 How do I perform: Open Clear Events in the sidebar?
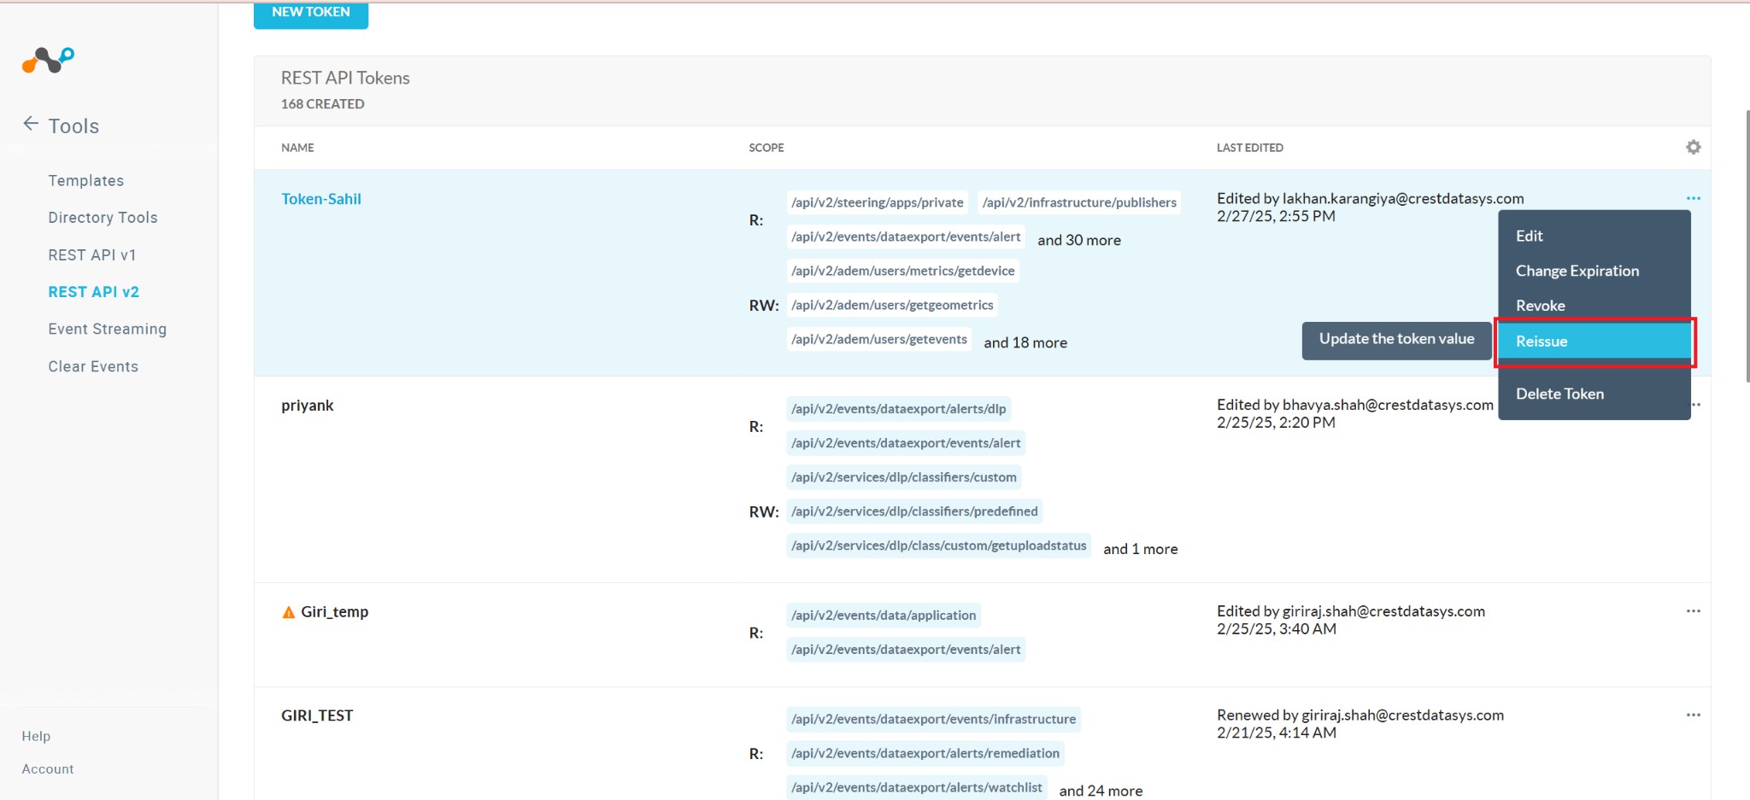tap(93, 366)
